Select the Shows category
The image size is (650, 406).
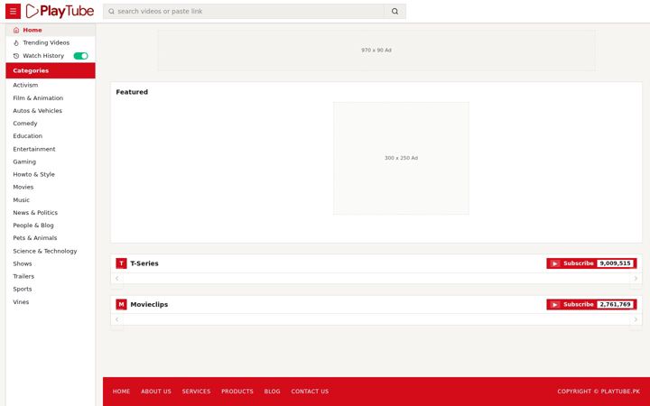[x=23, y=263]
